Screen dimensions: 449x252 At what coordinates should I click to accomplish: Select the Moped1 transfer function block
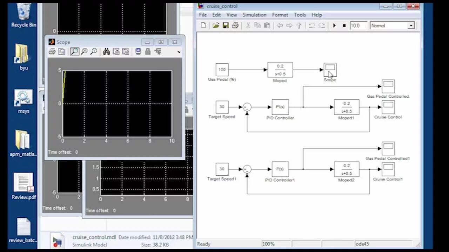[347, 107]
